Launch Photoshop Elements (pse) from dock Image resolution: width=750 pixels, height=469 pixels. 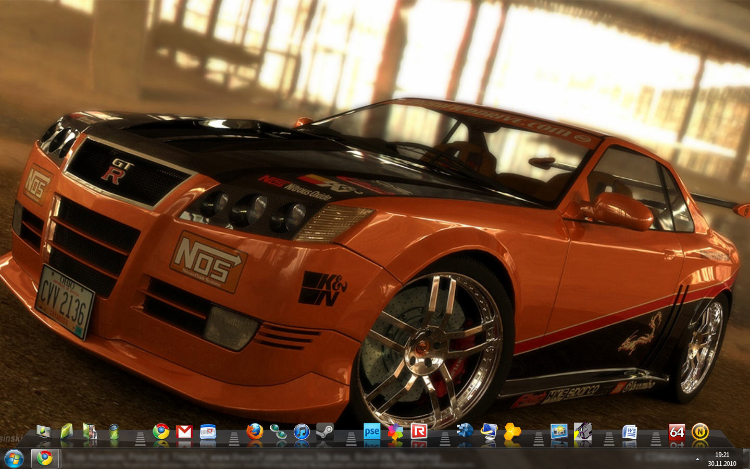coord(372,431)
